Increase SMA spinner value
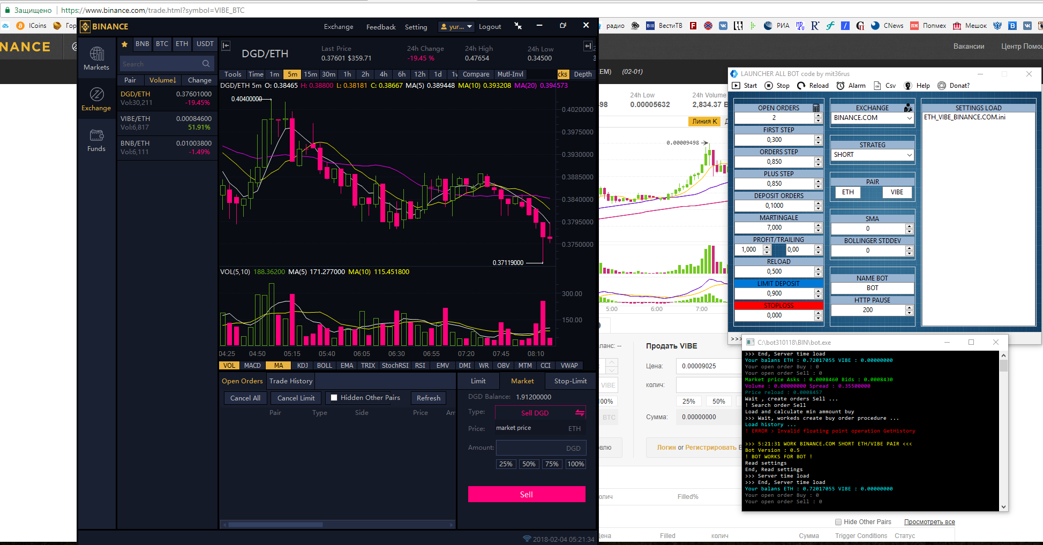 click(909, 226)
